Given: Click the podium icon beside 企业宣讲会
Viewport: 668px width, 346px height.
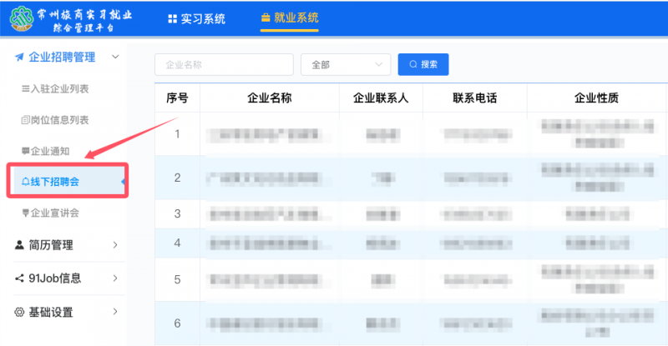Looking at the screenshot, I should point(26,213).
